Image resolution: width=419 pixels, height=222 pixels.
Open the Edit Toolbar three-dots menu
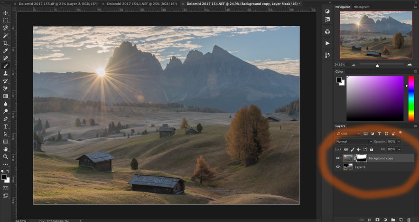click(x=5, y=164)
